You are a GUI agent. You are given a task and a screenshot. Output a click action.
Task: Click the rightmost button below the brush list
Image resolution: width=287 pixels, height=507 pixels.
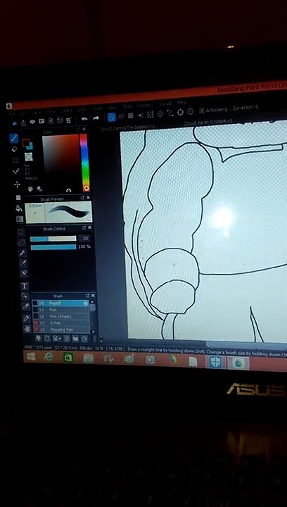[x=84, y=339]
